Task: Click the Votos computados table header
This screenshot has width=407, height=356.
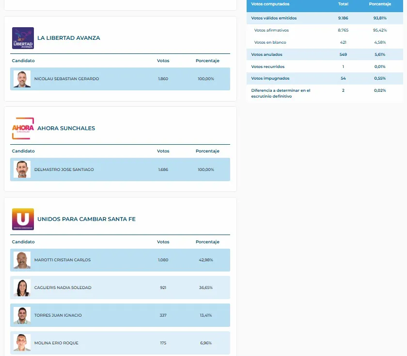Action: click(270, 4)
